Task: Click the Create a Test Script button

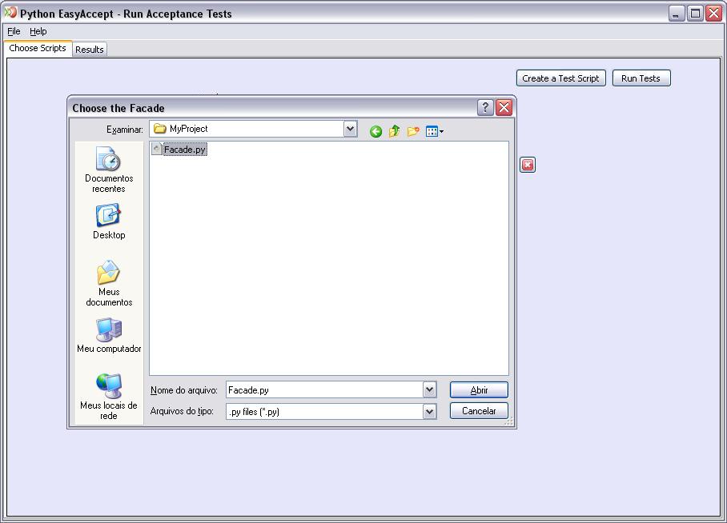Action: (560, 78)
